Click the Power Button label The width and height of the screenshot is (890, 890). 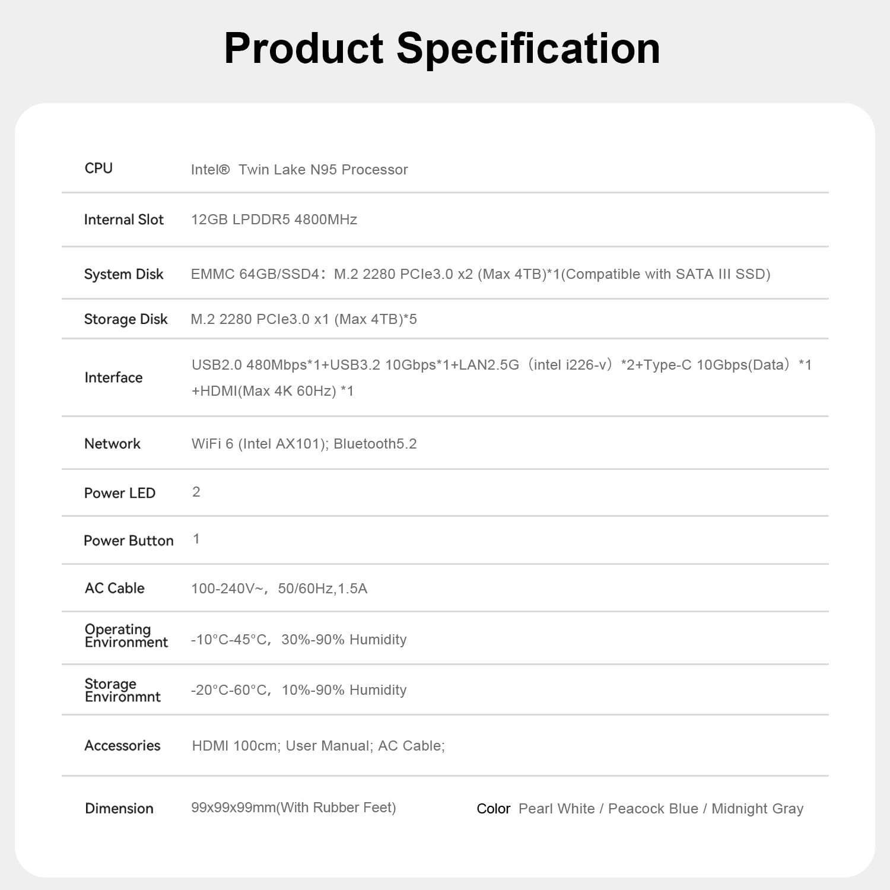click(x=128, y=541)
